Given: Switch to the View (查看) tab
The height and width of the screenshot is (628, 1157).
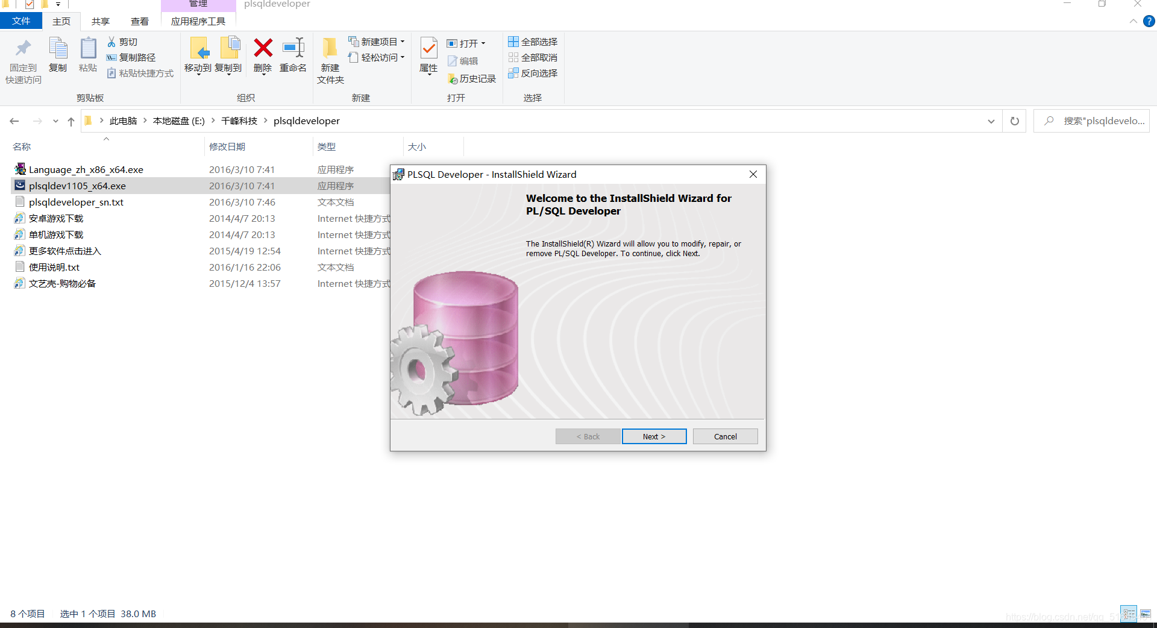Looking at the screenshot, I should [x=140, y=21].
